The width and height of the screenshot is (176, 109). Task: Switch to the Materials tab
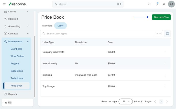click(47, 26)
